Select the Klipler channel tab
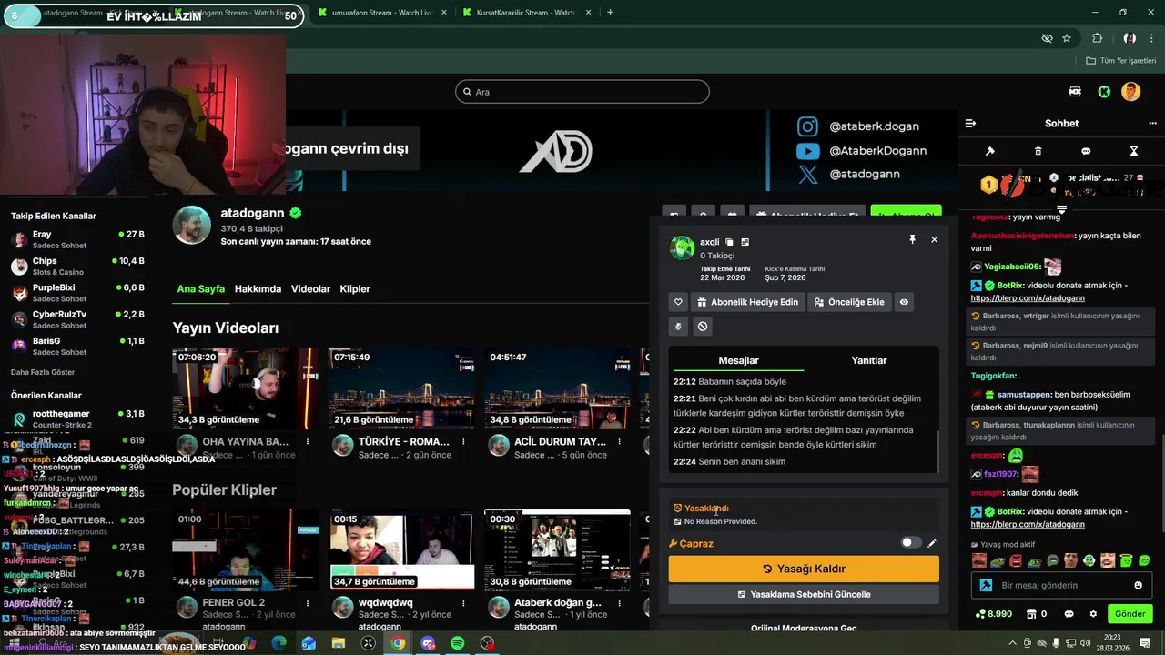1165x655 pixels. [x=355, y=289]
